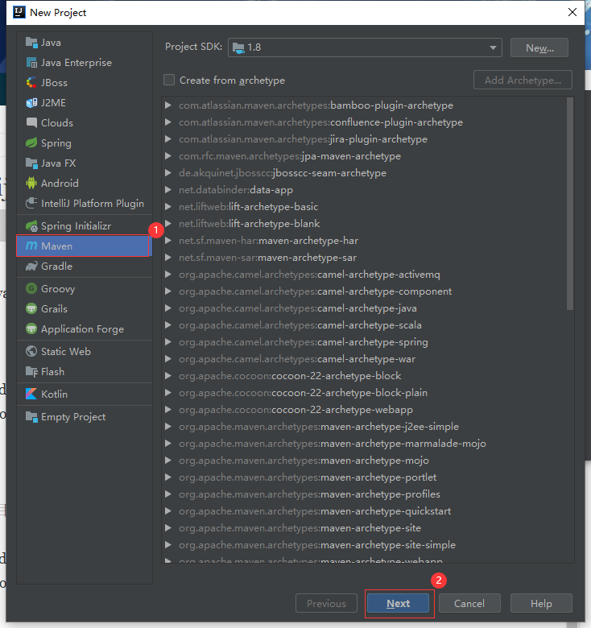Click the Grails icon in list
The image size is (591, 628).
point(31,309)
